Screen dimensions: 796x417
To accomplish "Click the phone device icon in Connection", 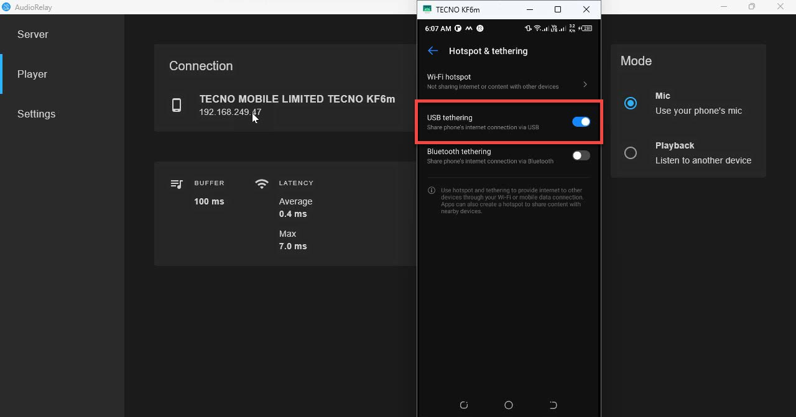I will coord(177,105).
